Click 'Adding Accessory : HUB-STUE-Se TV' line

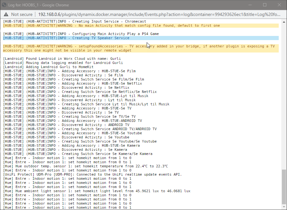[x=67, y=108]
